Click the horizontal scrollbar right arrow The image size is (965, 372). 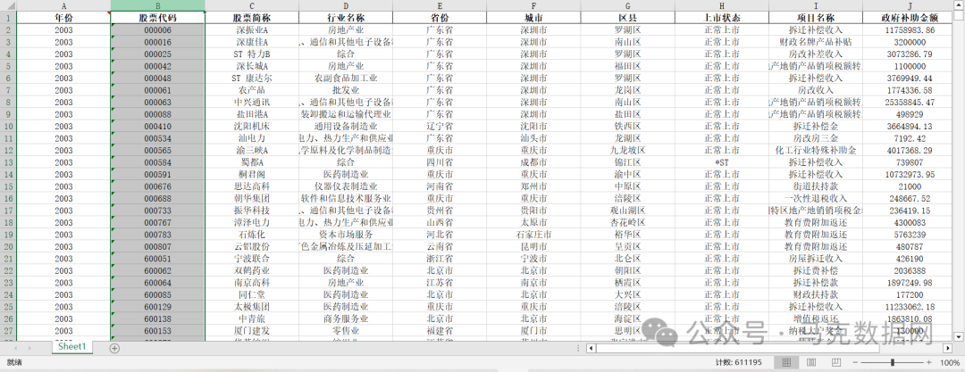pos(947,348)
